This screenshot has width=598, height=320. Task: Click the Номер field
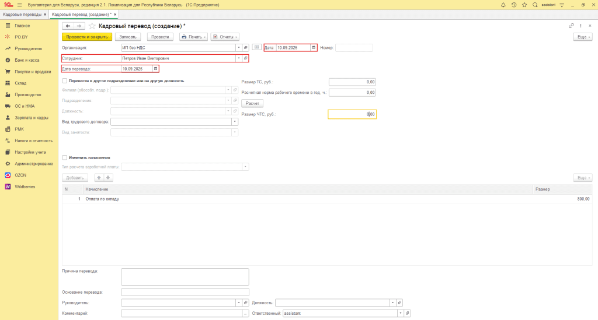[354, 48]
